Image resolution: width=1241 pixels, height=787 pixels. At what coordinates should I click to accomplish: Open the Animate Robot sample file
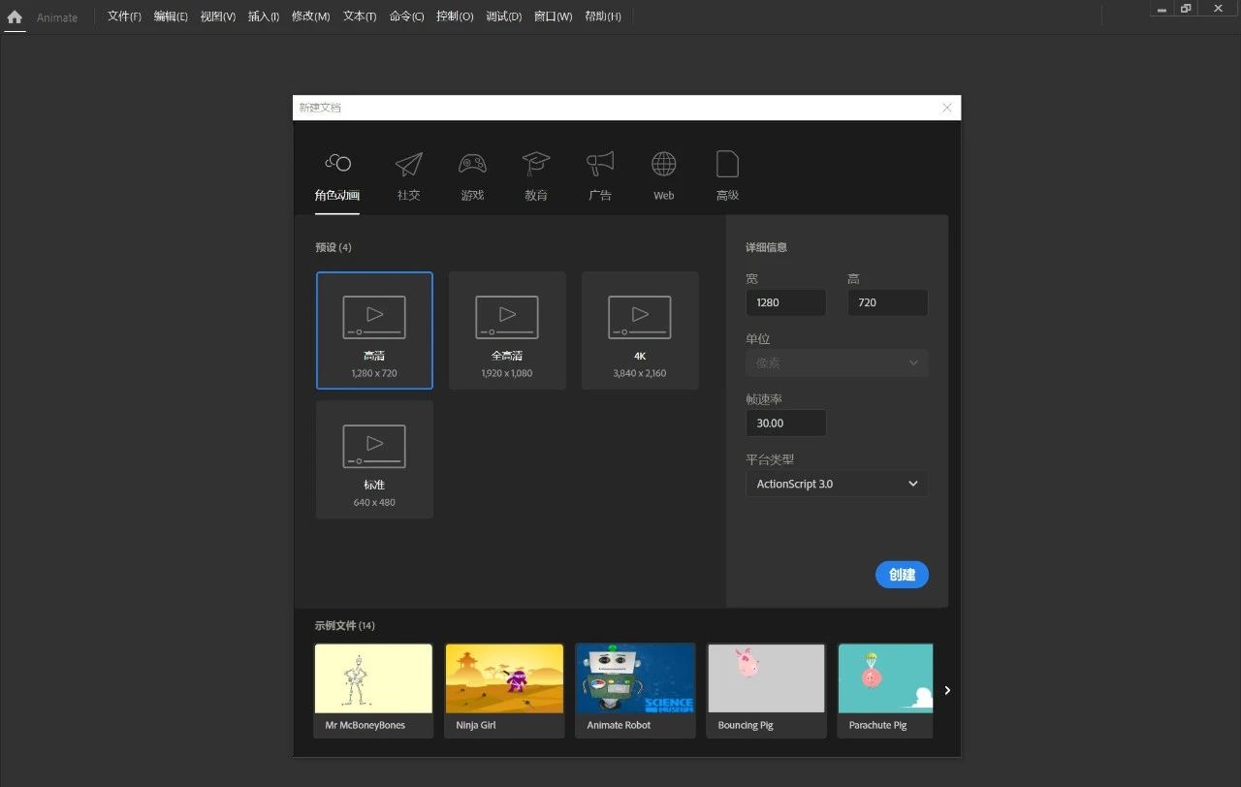635,691
